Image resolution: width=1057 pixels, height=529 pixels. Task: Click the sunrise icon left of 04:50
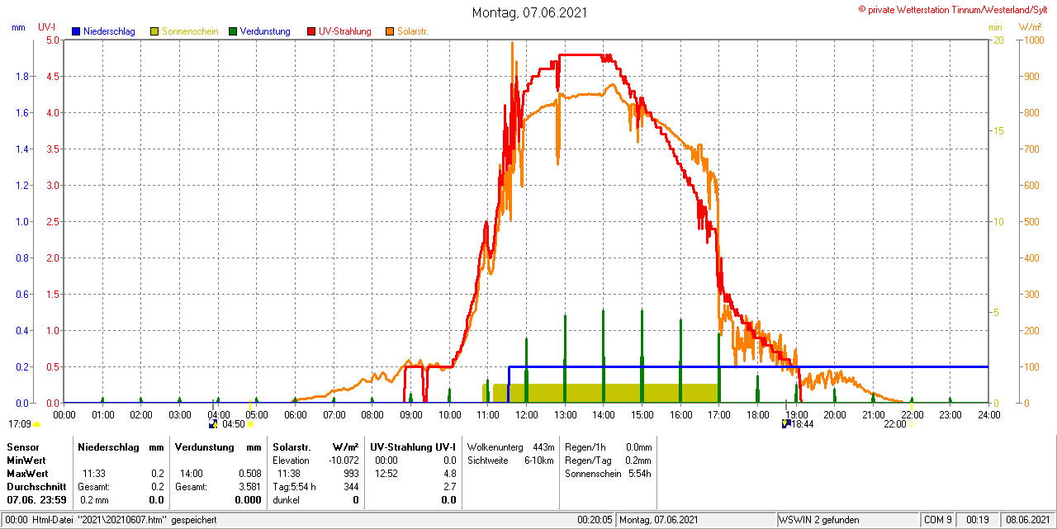(x=213, y=424)
